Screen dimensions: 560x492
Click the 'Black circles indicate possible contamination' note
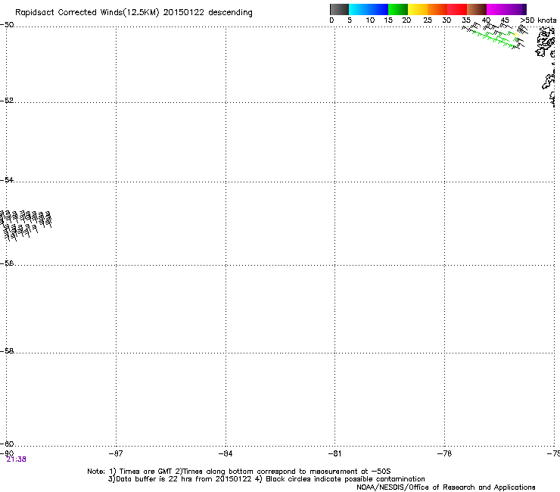click(x=345, y=479)
